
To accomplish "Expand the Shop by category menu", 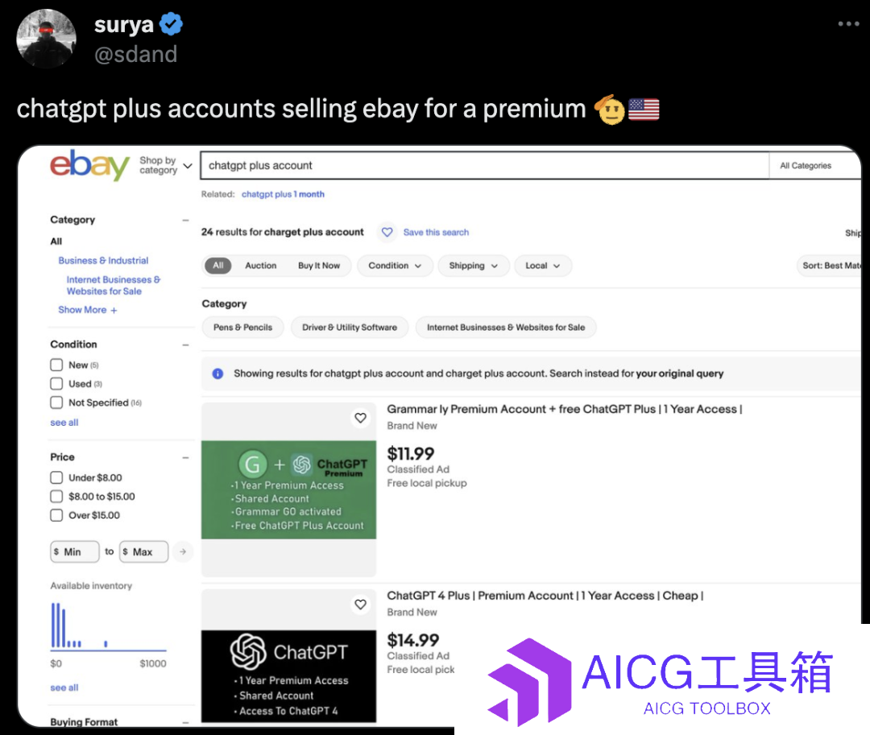I will point(165,165).
